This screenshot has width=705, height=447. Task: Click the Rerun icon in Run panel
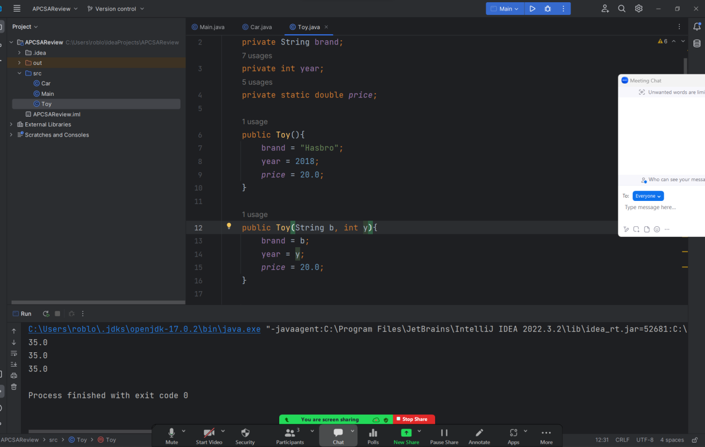[46, 314]
